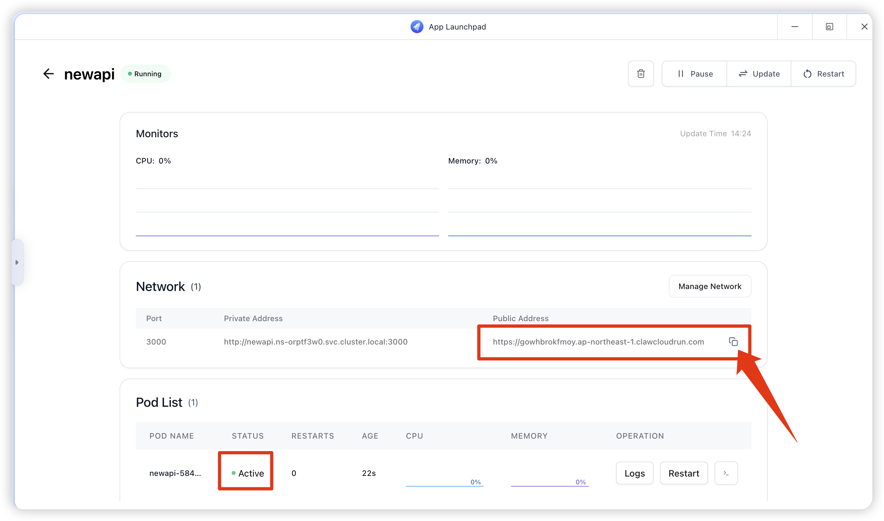Restart the app from top toolbar

click(823, 74)
